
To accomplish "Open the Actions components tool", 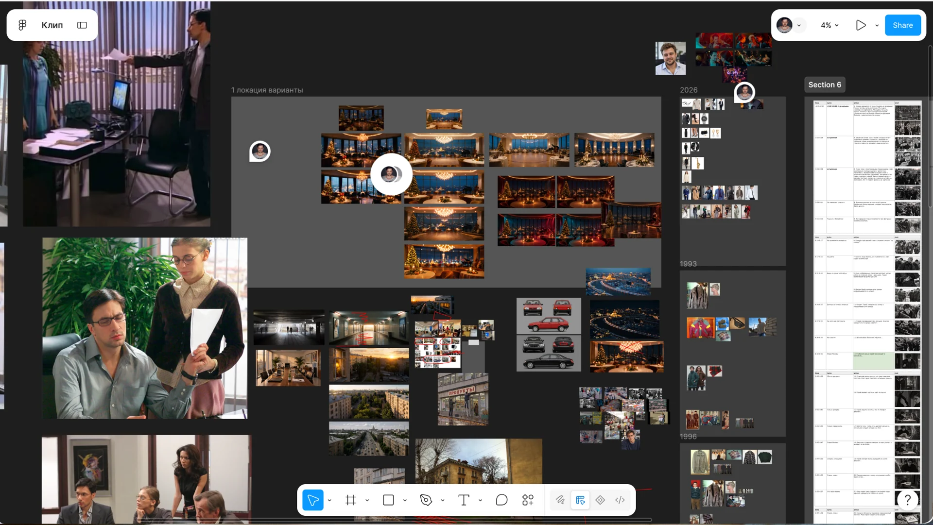I will click(528, 500).
